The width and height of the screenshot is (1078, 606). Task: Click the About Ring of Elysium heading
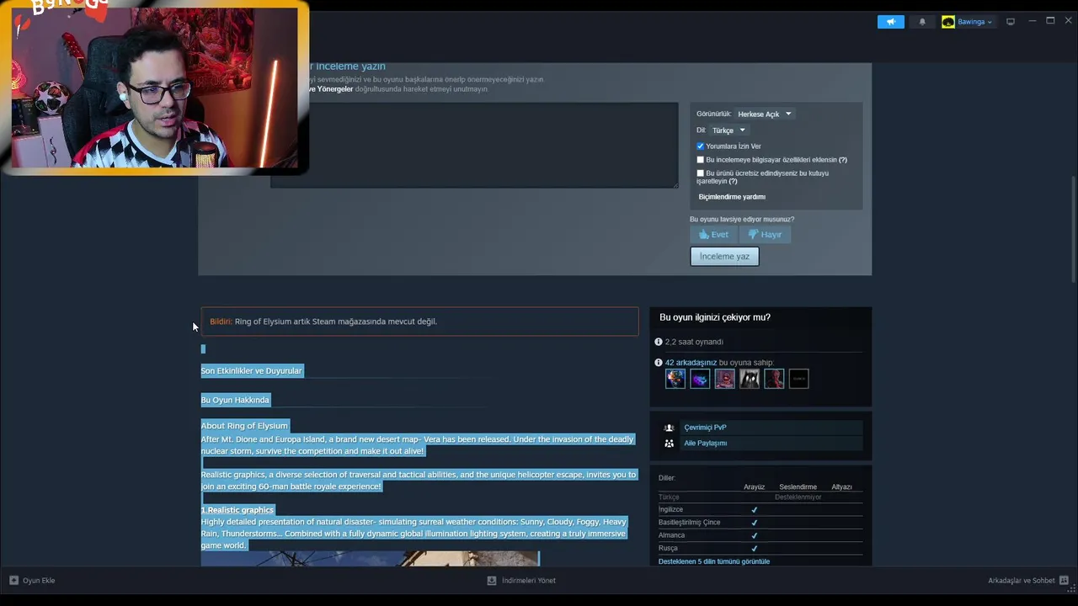coord(244,426)
